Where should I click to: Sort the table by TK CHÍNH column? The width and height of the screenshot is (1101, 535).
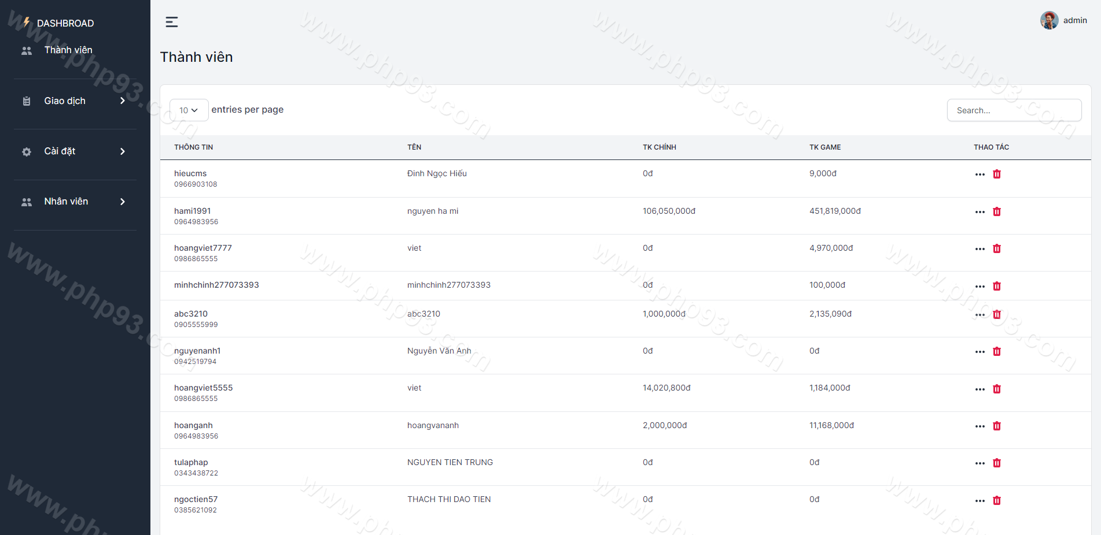(x=659, y=147)
